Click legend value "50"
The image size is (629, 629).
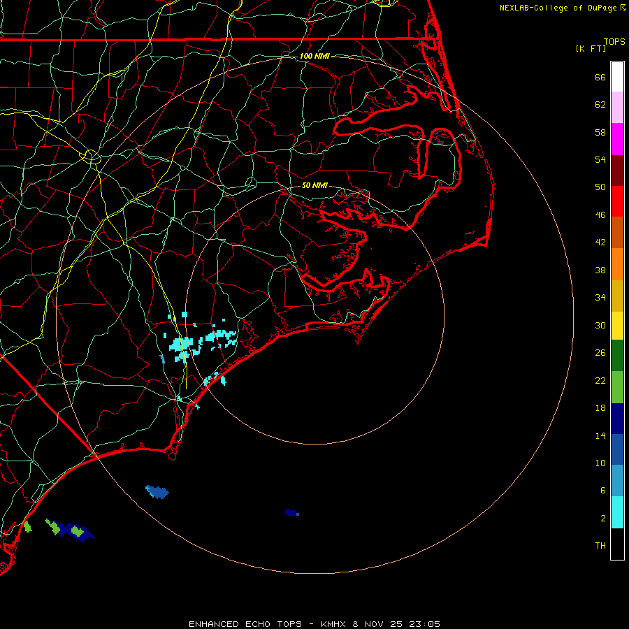point(600,187)
